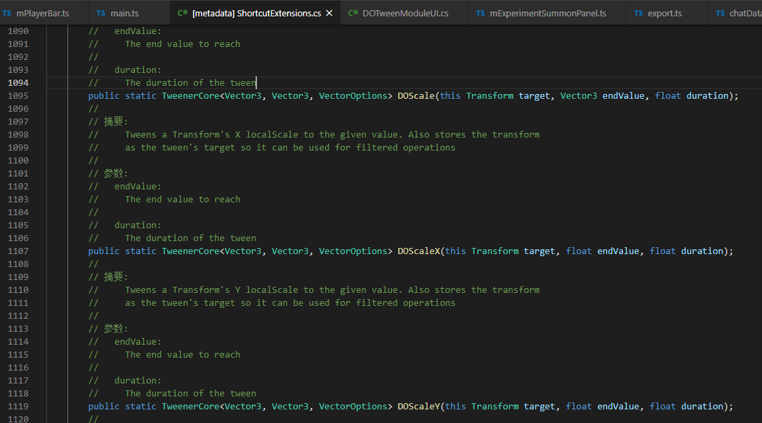Close the ShortcutExtensions.cs tab

point(329,12)
